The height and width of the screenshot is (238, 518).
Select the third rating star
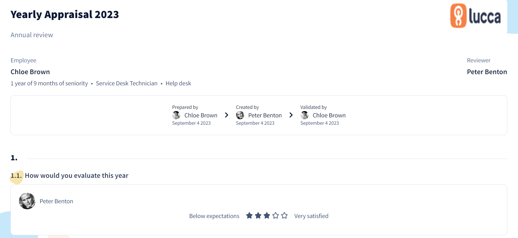coord(267,216)
